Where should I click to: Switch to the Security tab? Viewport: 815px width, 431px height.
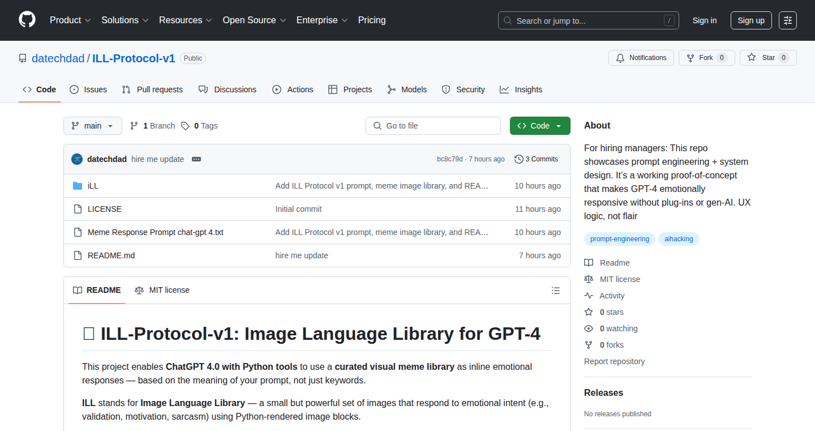coord(463,89)
